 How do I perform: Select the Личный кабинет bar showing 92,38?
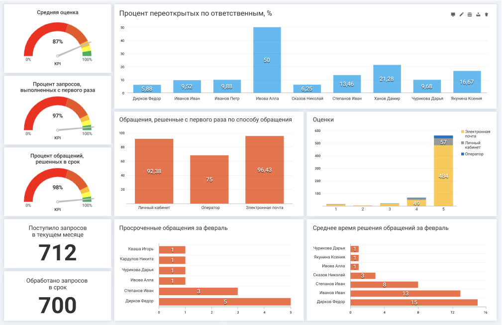pos(154,171)
